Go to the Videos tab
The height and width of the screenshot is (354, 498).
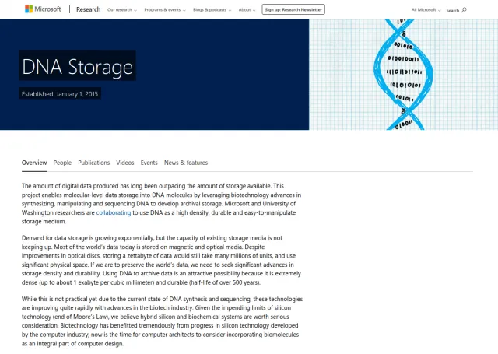(124, 163)
